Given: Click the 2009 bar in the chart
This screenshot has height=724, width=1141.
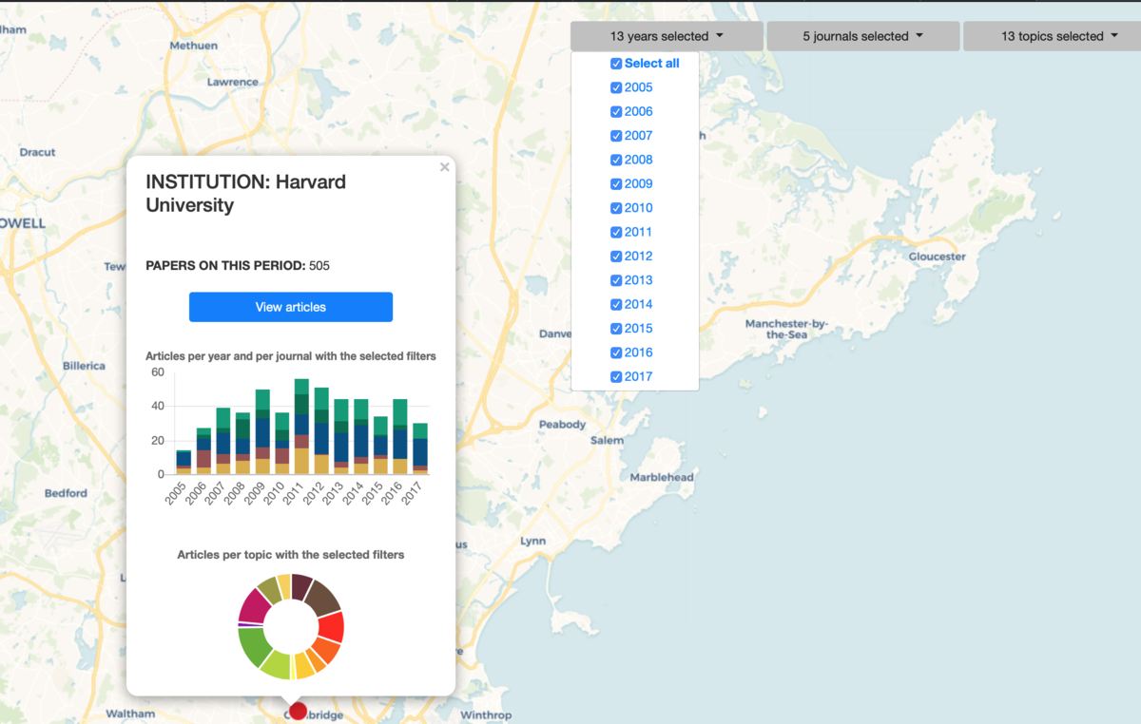Looking at the screenshot, I should tap(262, 431).
